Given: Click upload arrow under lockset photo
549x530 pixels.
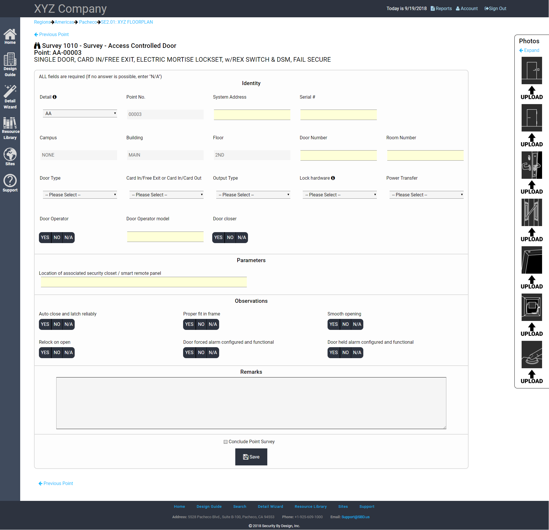Looking at the screenshot, I should tap(532, 187).
